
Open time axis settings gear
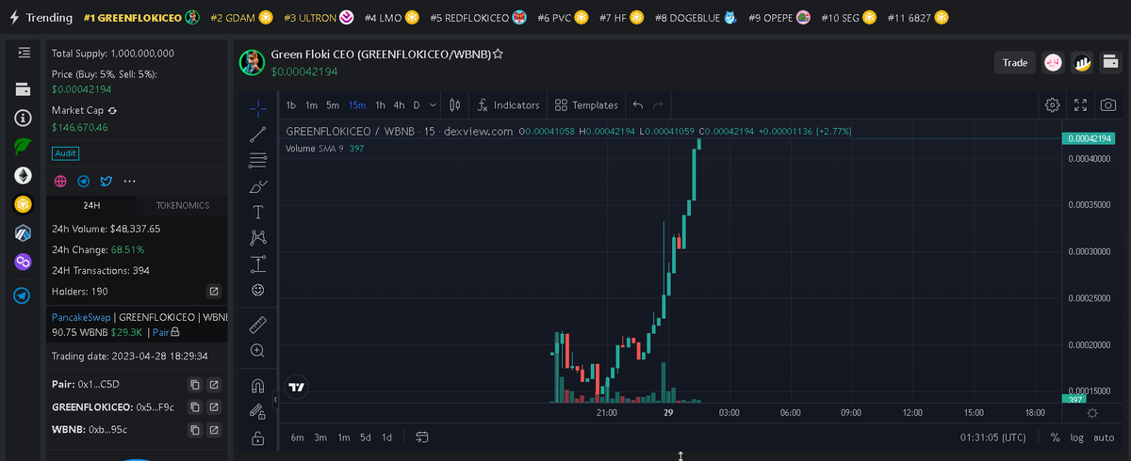point(1091,413)
